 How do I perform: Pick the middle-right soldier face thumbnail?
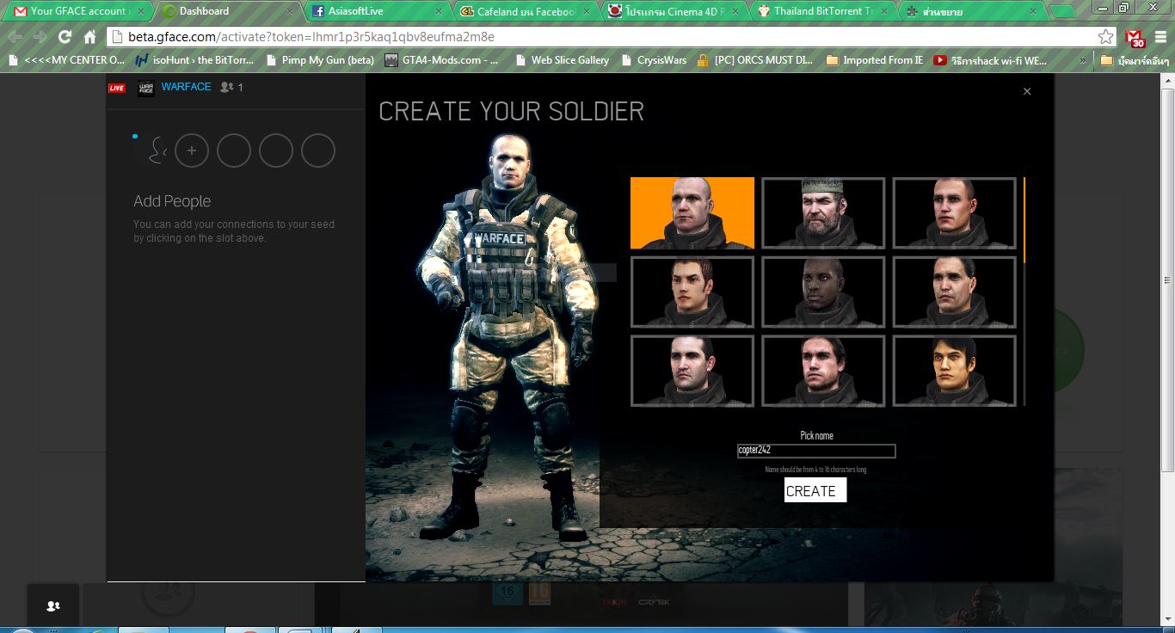(x=955, y=292)
